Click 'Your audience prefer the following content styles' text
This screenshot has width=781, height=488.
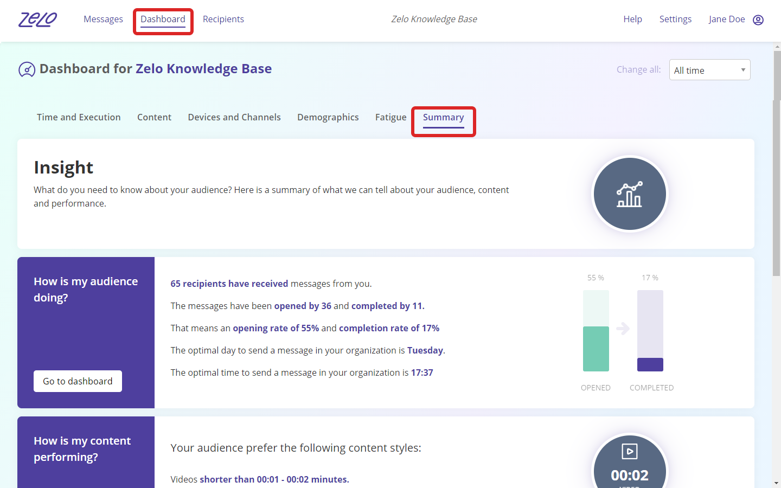[296, 448]
